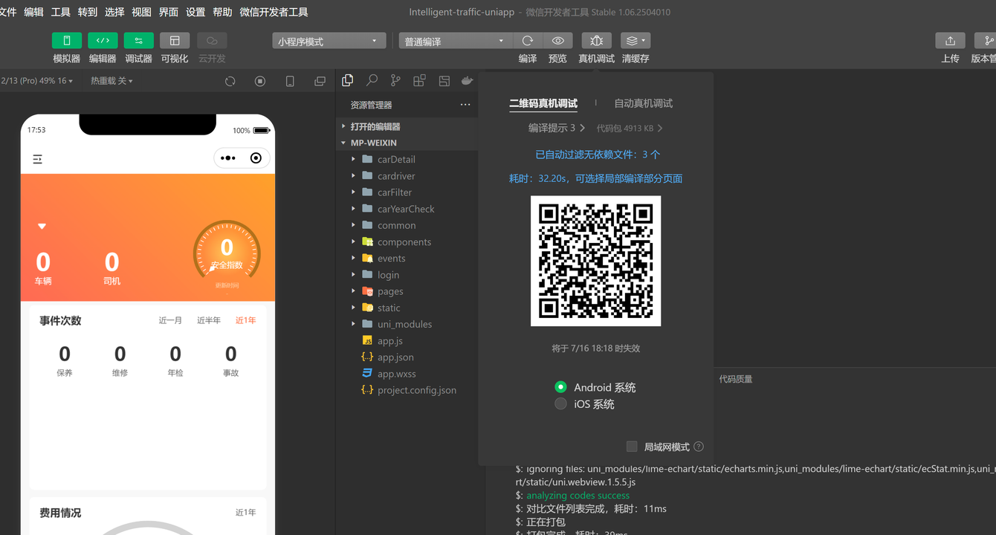Click the miniprogram capsule close circle
Image resolution: width=996 pixels, height=535 pixels.
pyautogui.click(x=256, y=158)
